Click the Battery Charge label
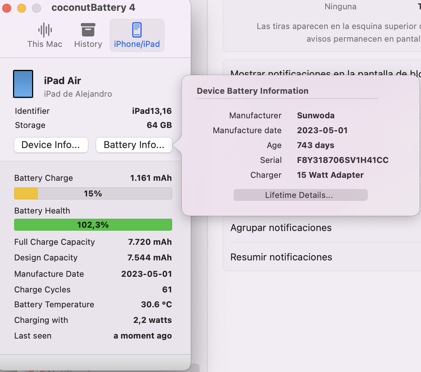Image resolution: width=421 pixels, height=372 pixels. (44, 178)
